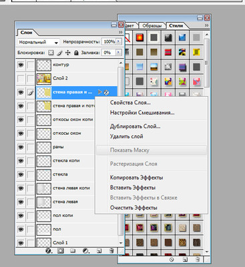Hide the стекла layer
Viewport: 245px width, 267px height.
click(21, 174)
